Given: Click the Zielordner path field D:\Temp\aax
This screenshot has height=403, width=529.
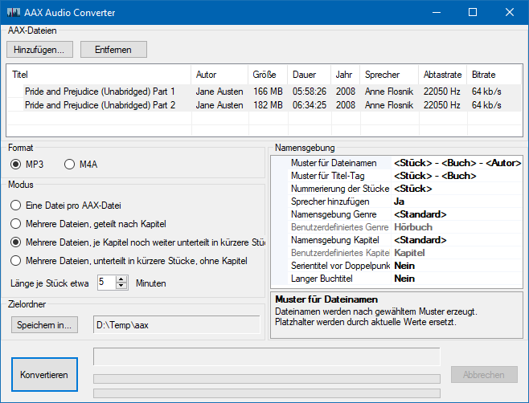Looking at the screenshot, I should pyautogui.click(x=177, y=324).
